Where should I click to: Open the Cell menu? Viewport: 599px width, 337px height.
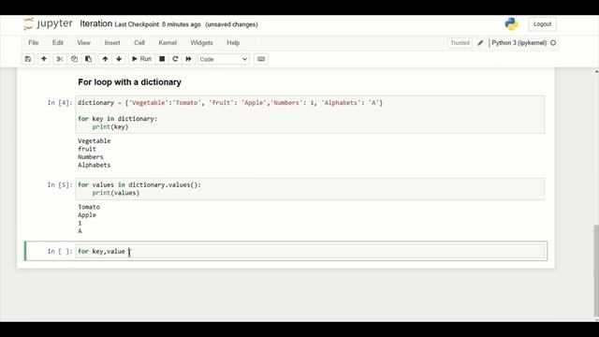click(139, 43)
